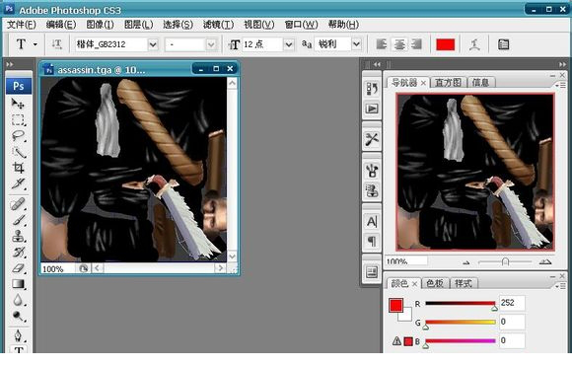This screenshot has height=367, width=572.
Task: Open the font family dropdown
Action: [153, 44]
